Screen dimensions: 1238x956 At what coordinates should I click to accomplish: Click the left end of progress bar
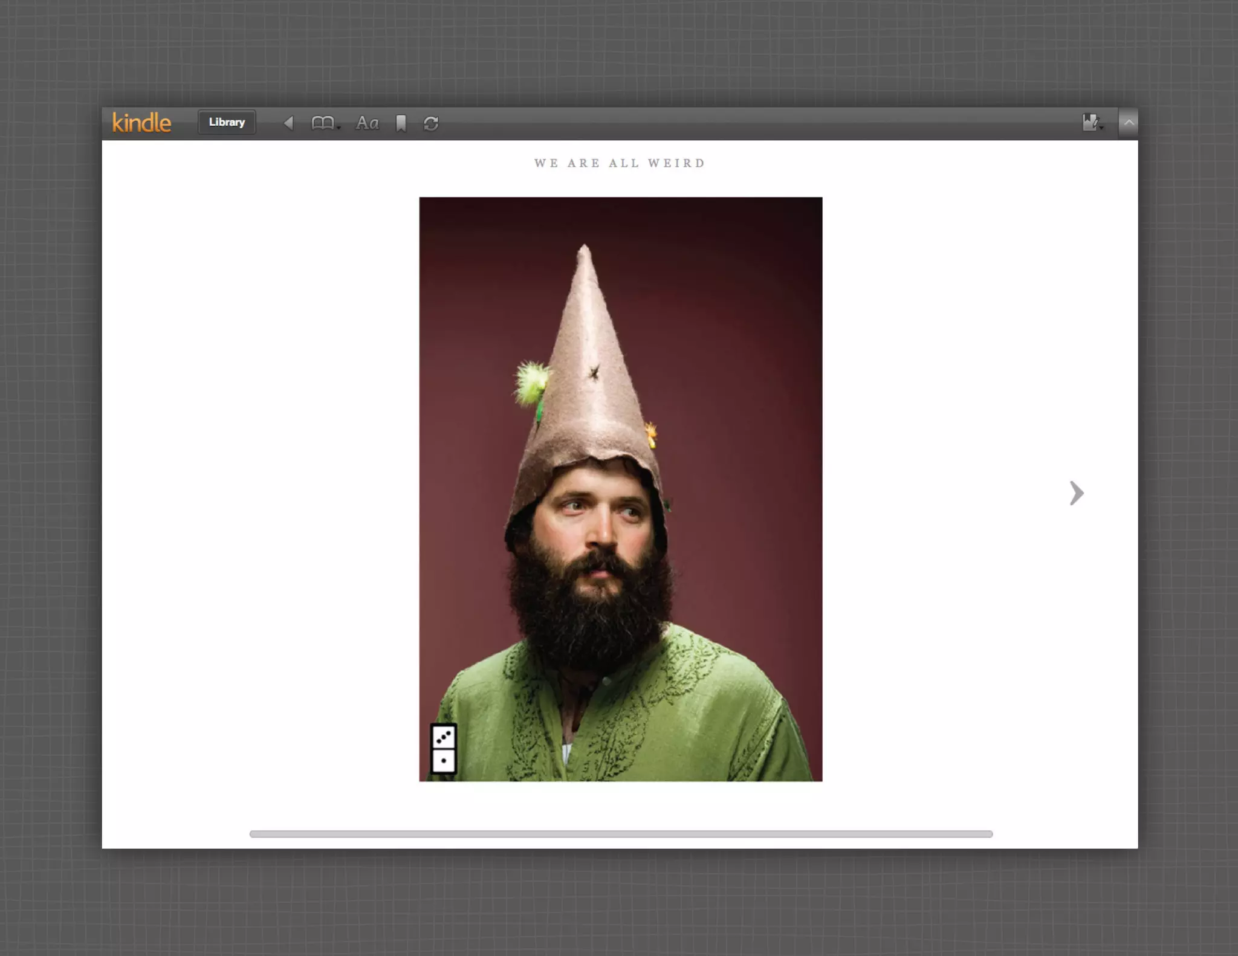[254, 834]
